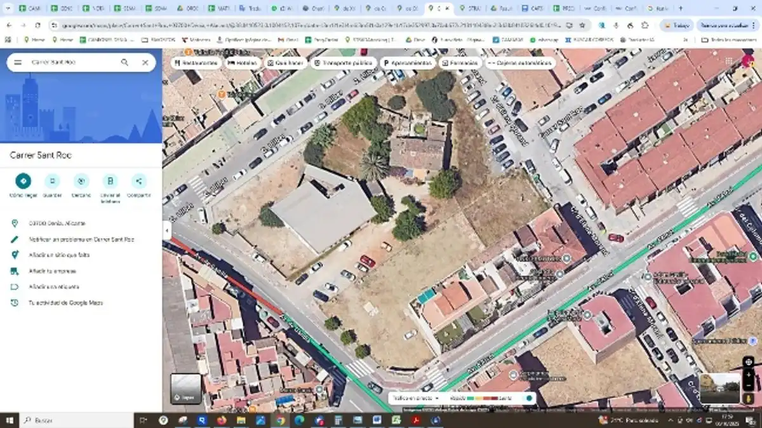
Task: Click the Windows Buscar search box
Action: coord(76,420)
